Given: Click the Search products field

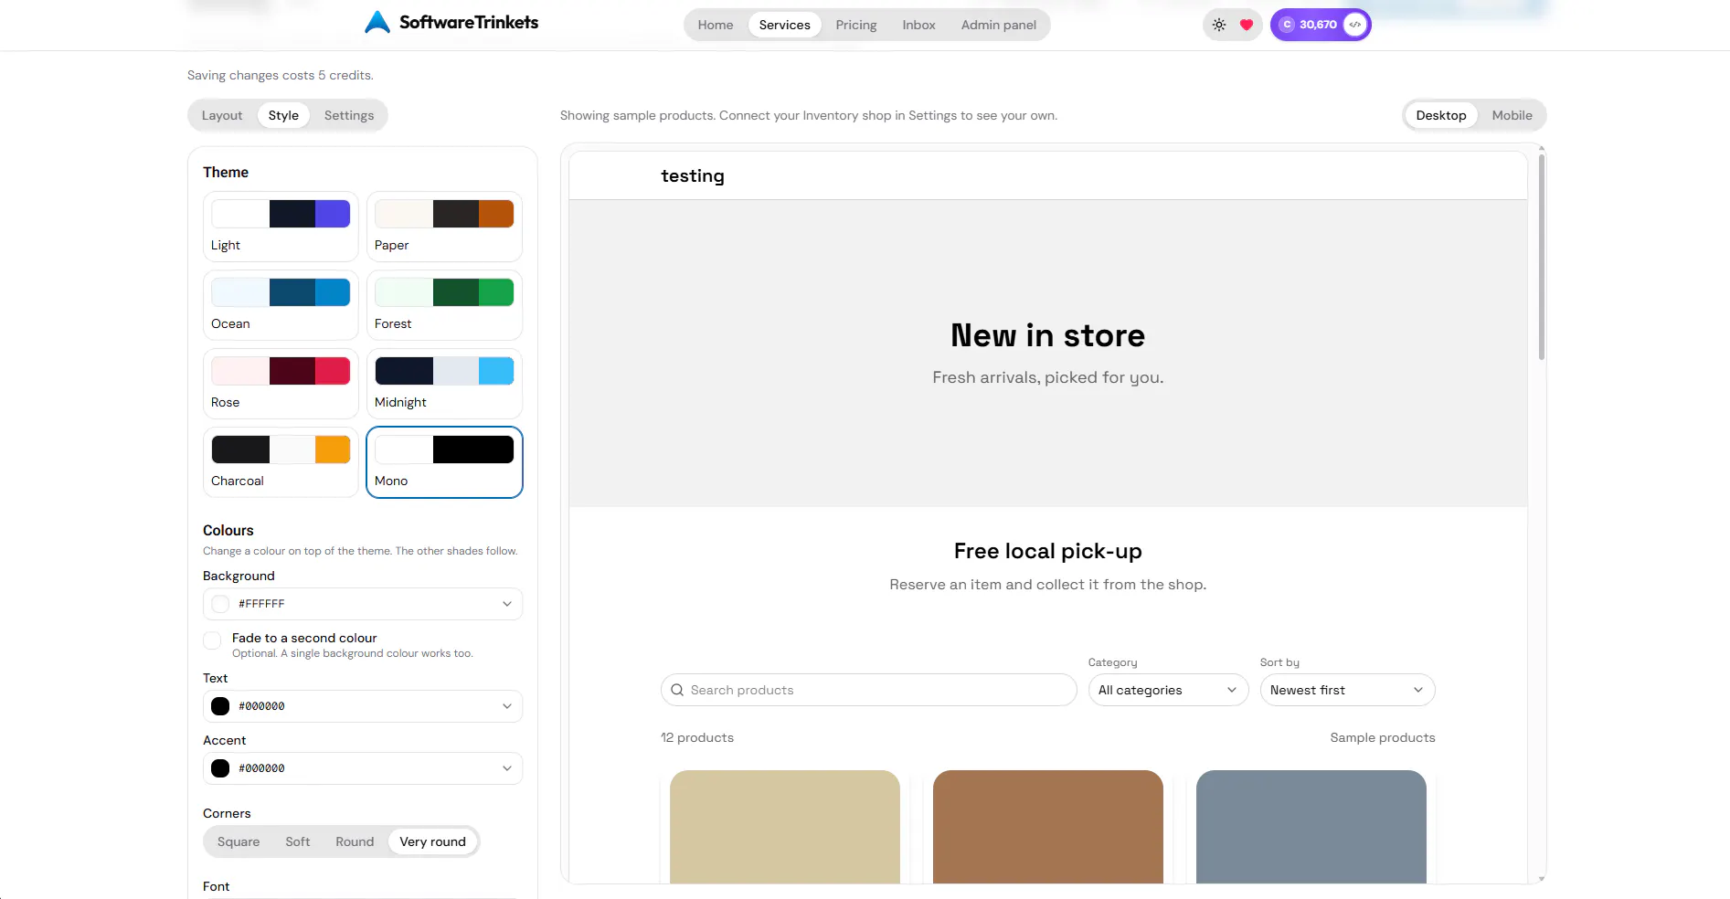Looking at the screenshot, I should (x=868, y=690).
